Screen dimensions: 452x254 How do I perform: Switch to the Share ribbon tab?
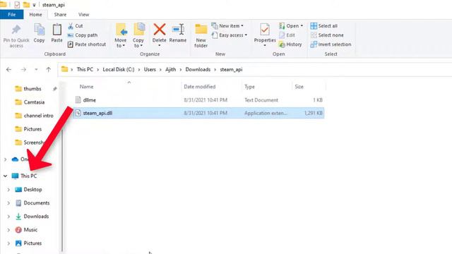pyautogui.click(x=60, y=14)
